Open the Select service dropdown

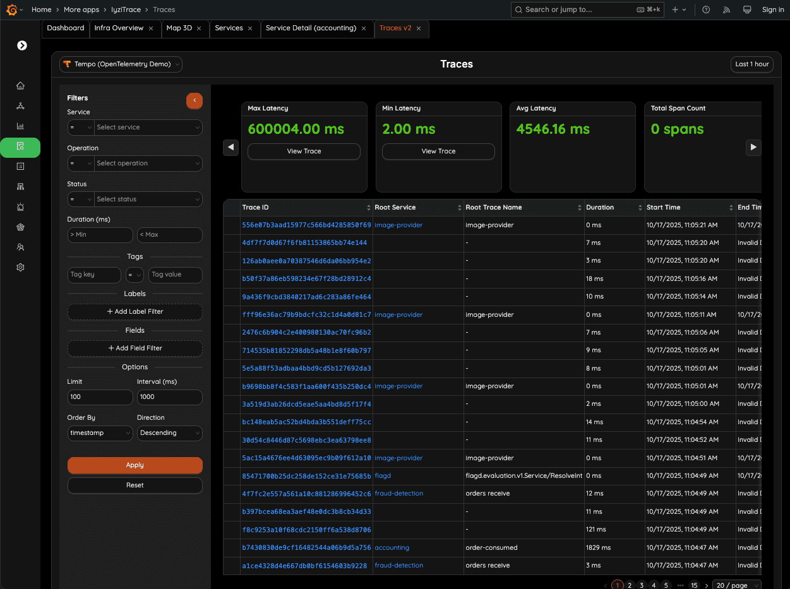148,127
